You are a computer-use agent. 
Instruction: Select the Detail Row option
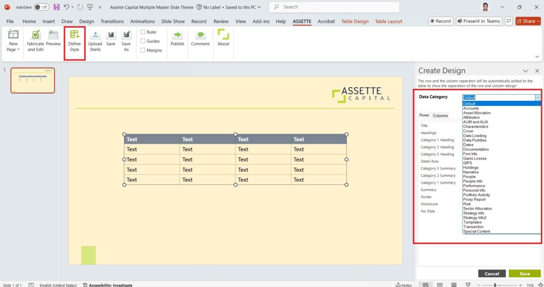click(x=429, y=162)
